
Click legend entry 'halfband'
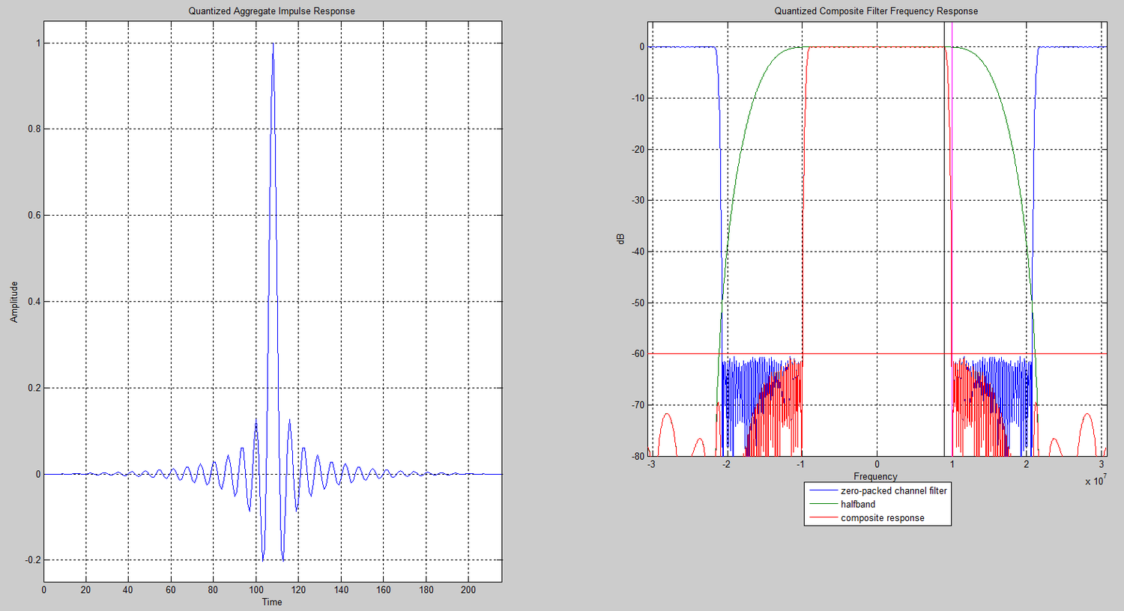858,504
